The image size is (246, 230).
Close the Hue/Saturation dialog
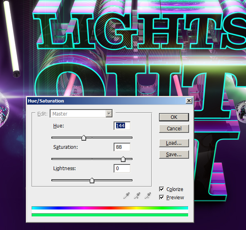click(x=189, y=101)
